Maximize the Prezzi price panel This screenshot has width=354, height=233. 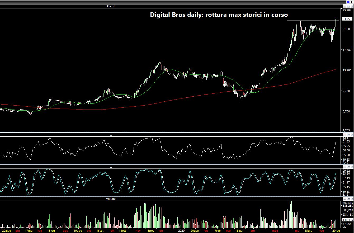[348, 6]
